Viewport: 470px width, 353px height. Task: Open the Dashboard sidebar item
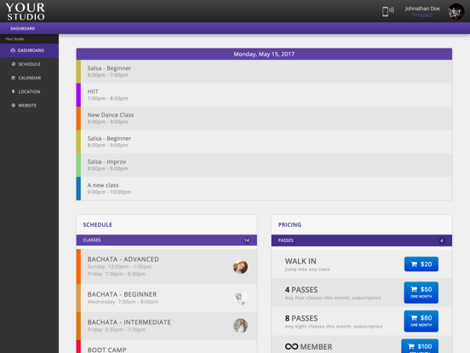point(29,50)
